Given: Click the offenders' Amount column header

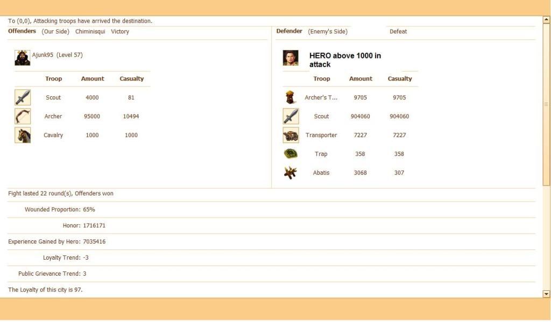Looking at the screenshot, I should point(93,78).
